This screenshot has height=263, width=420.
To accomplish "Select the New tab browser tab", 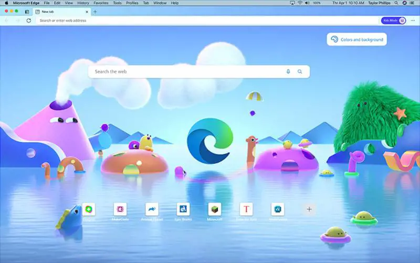I will point(61,12).
